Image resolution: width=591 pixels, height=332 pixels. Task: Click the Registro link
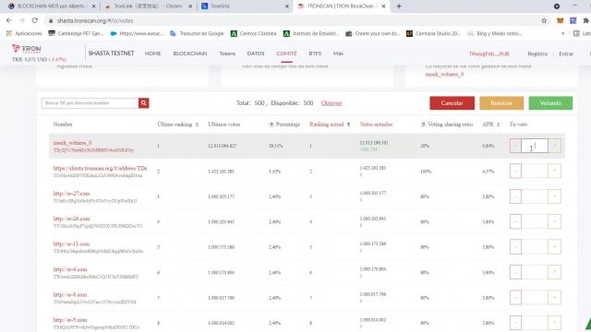coord(537,53)
